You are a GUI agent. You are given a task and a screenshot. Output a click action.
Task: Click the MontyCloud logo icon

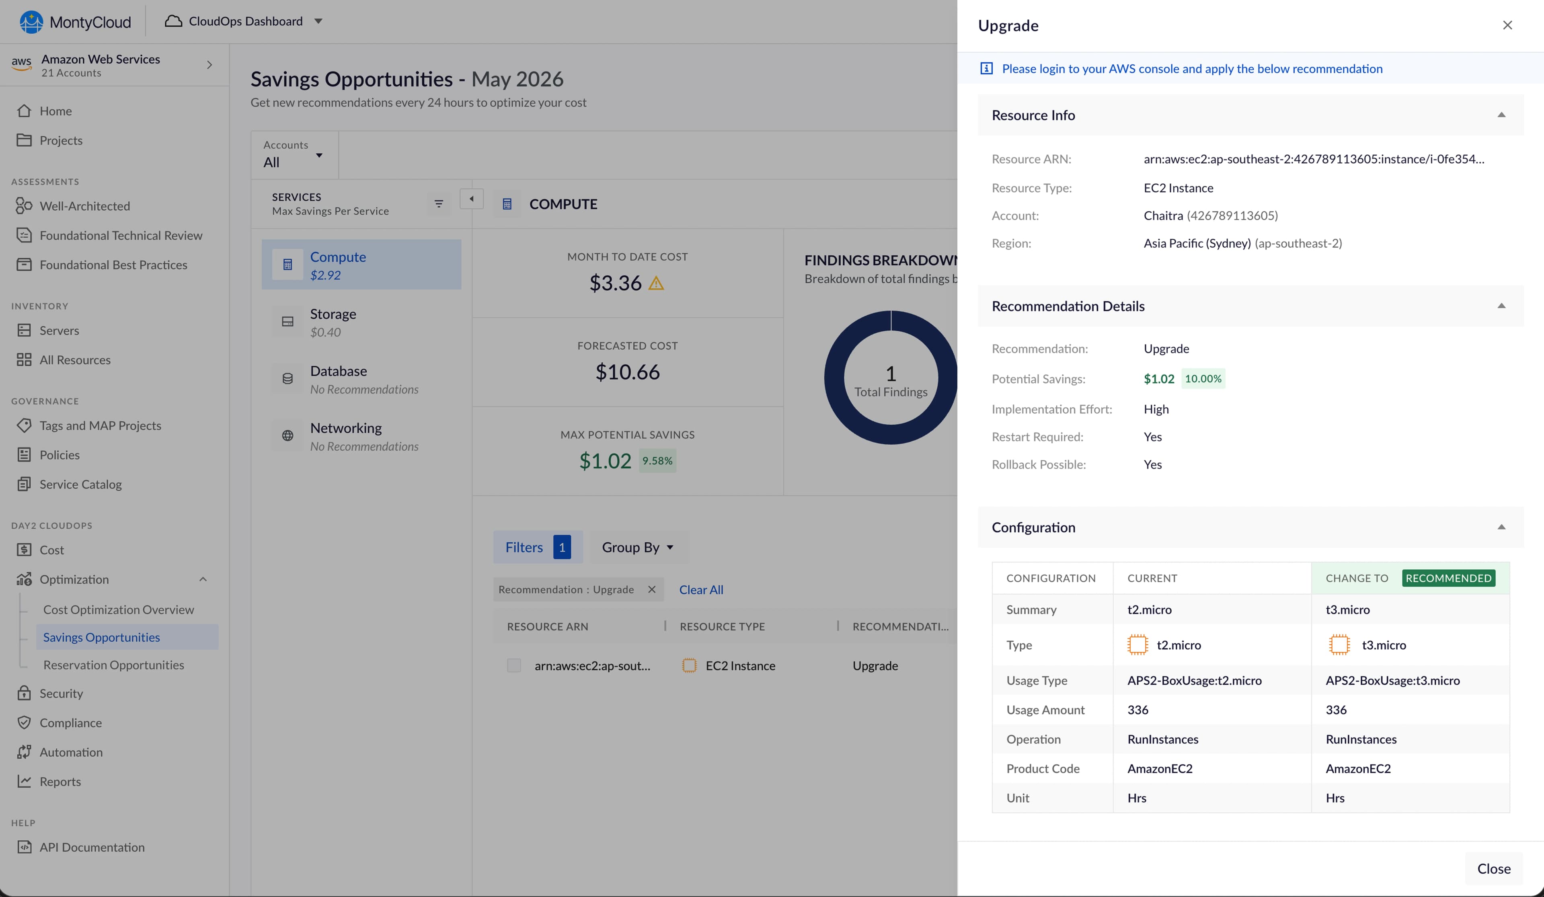(31, 22)
